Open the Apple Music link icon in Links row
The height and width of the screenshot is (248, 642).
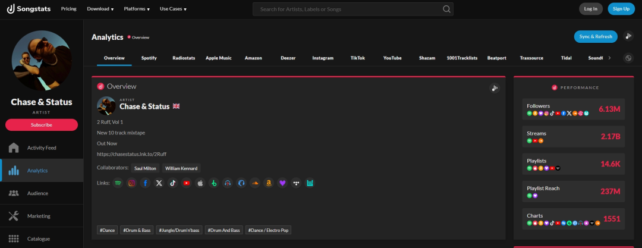point(200,183)
